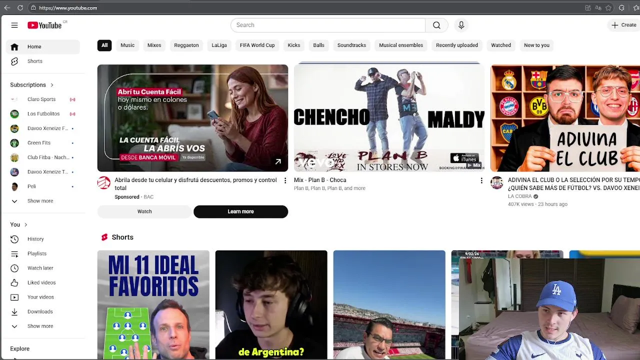Click the search magnifier button

tap(436, 25)
